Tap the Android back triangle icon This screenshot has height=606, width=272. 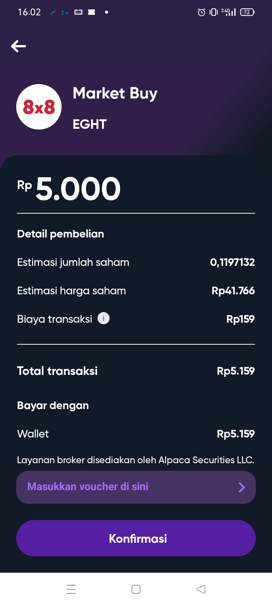[x=201, y=589]
